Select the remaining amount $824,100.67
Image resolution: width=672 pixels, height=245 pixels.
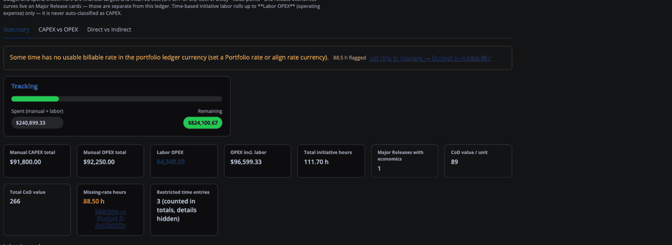click(x=203, y=123)
